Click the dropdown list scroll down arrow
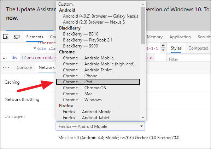This screenshot has height=149, width=211. (x=143, y=117)
